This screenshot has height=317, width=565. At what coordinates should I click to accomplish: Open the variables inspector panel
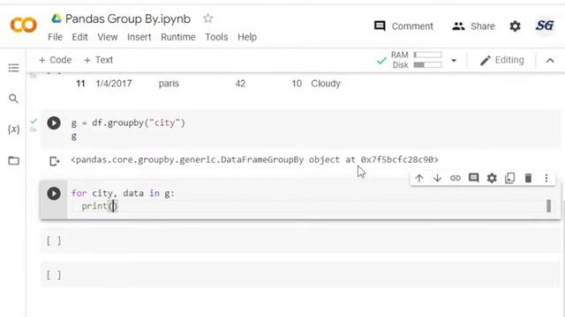(14, 129)
